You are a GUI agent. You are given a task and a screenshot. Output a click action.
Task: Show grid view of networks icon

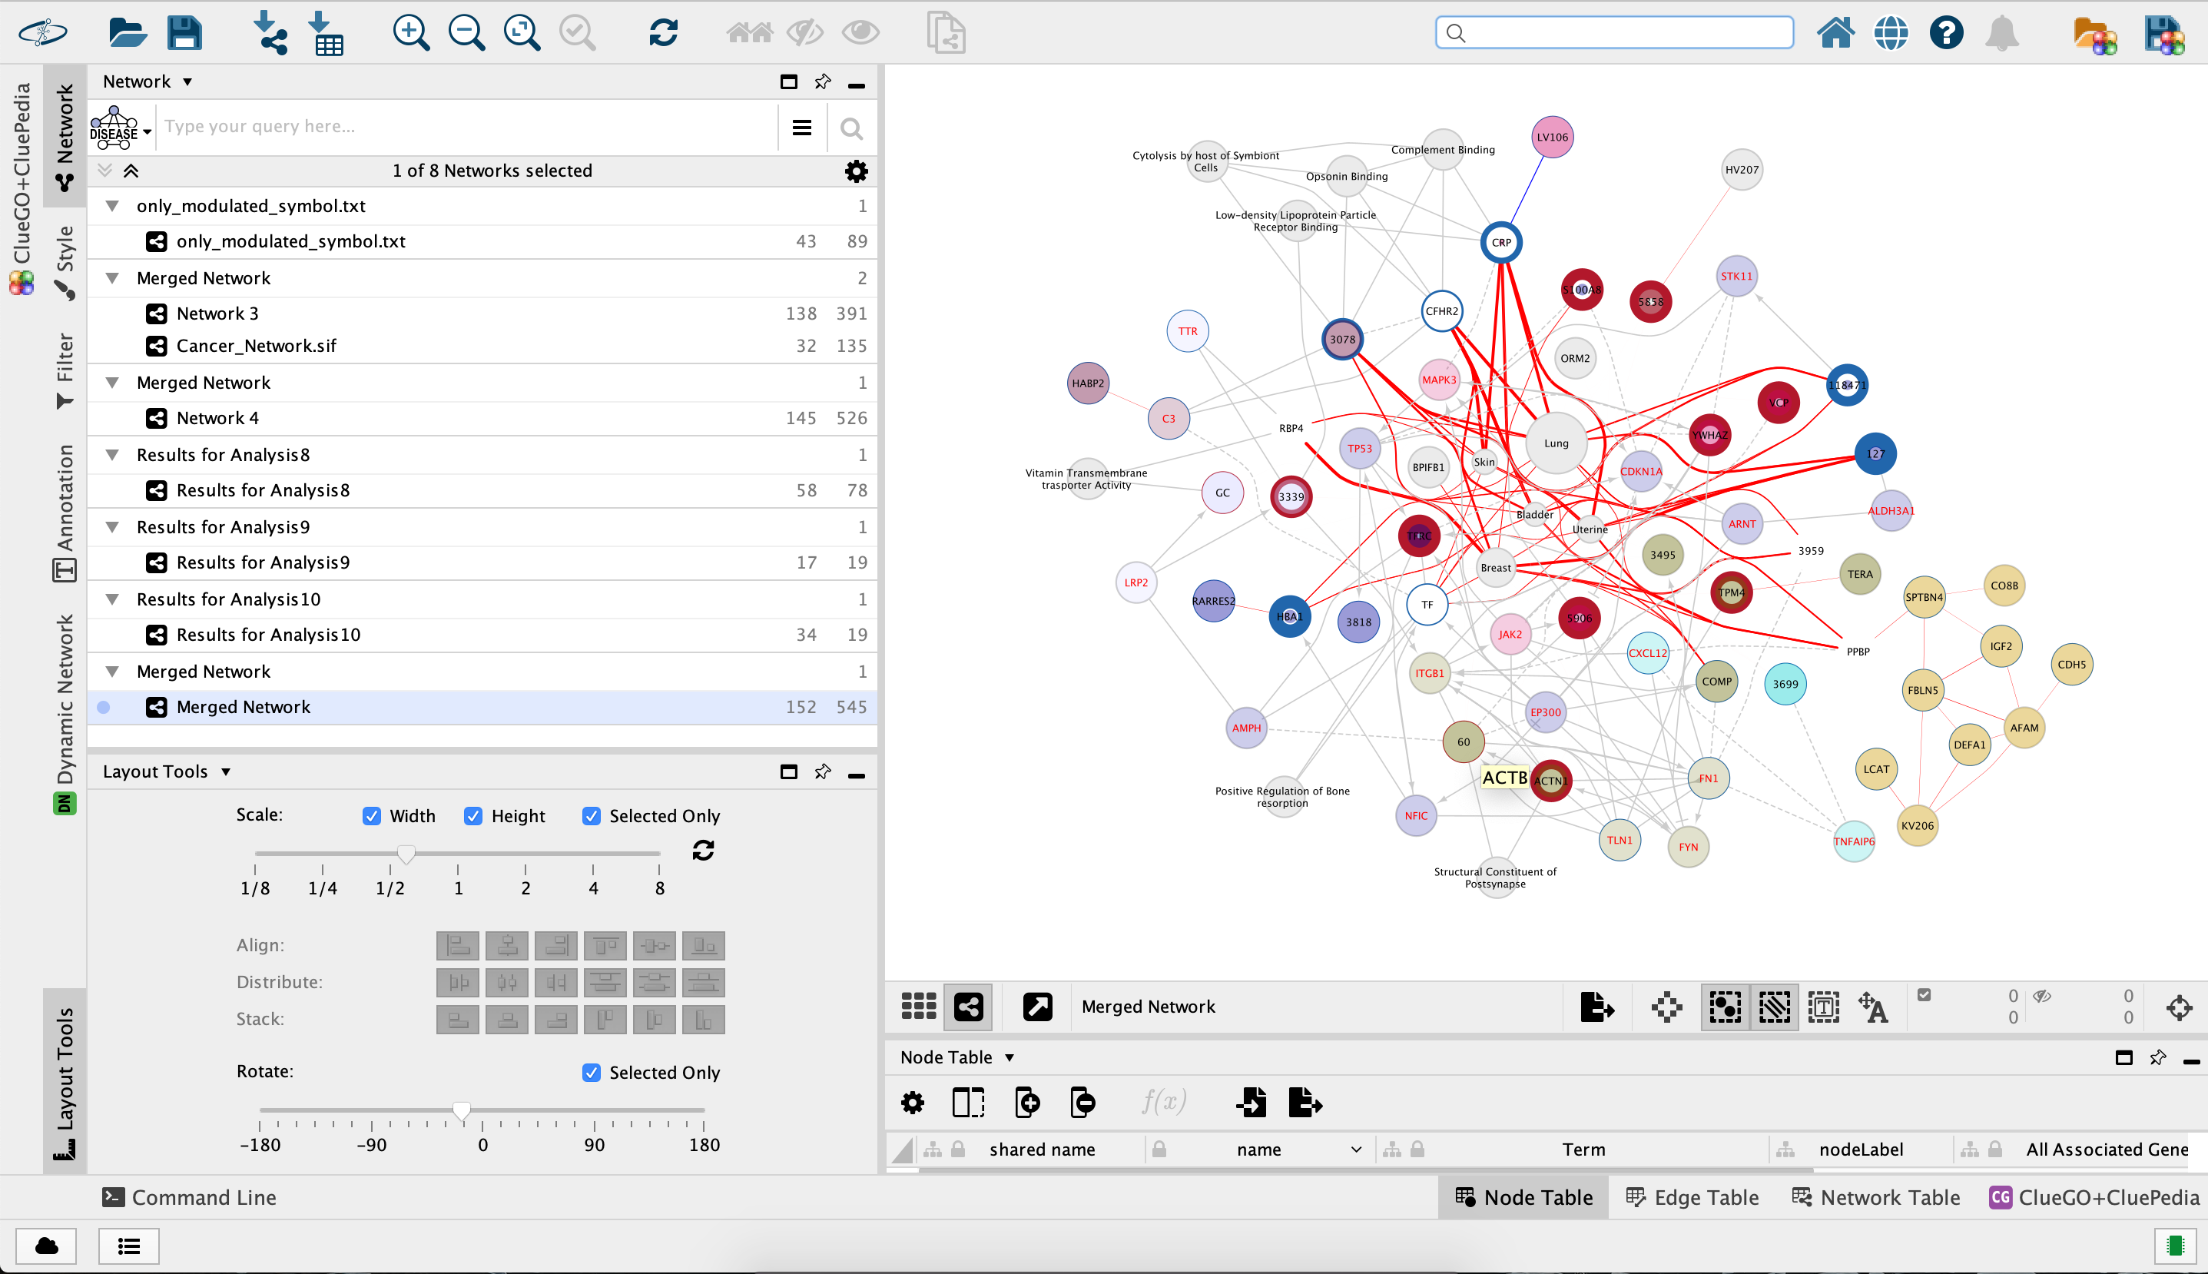click(919, 1007)
